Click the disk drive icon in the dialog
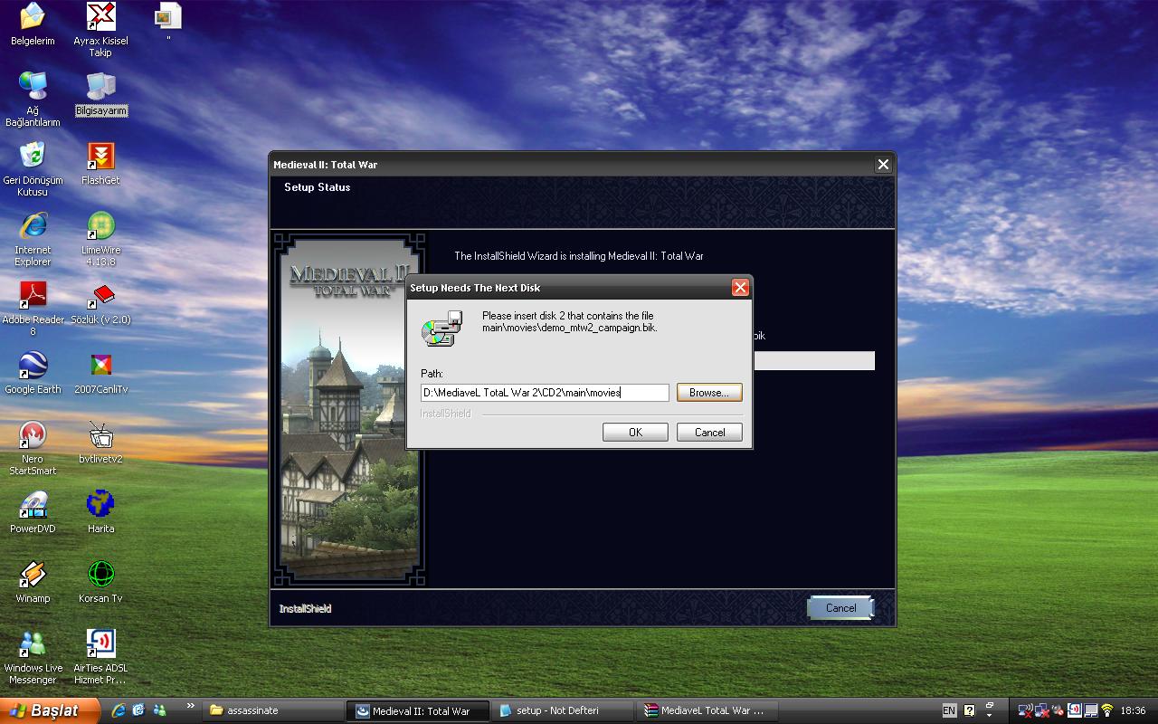Image resolution: width=1158 pixels, height=724 pixels. pos(442,329)
